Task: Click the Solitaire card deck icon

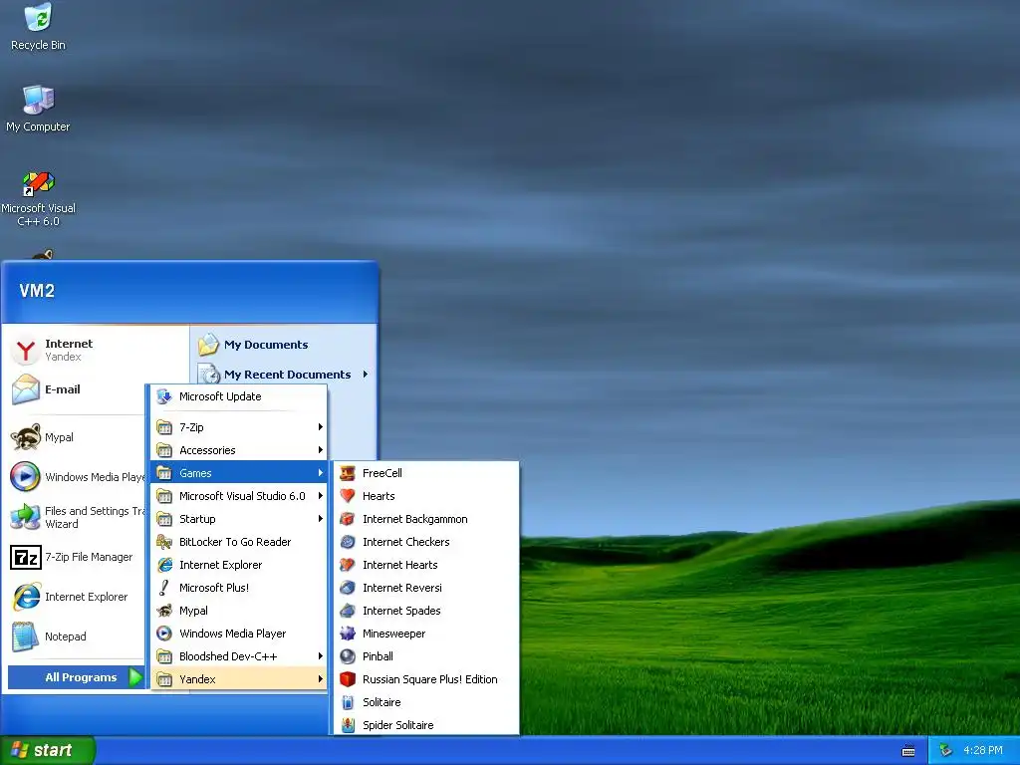Action: pos(348,702)
